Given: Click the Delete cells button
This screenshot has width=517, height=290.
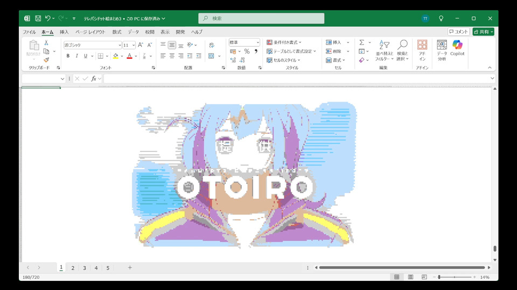Looking at the screenshot, I should click(334, 52).
